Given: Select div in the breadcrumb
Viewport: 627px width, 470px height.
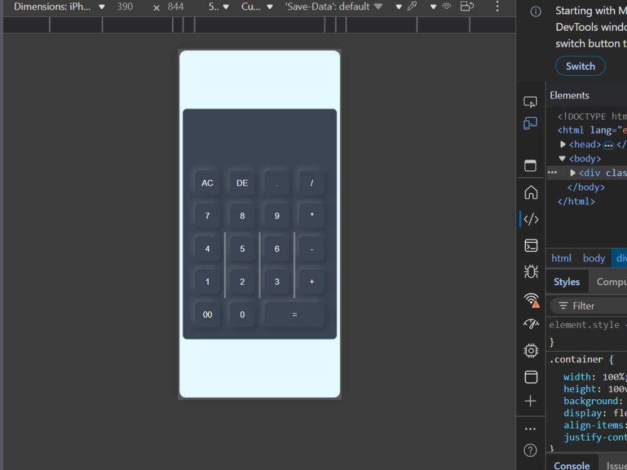Looking at the screenshot, I should click(621, 258).
